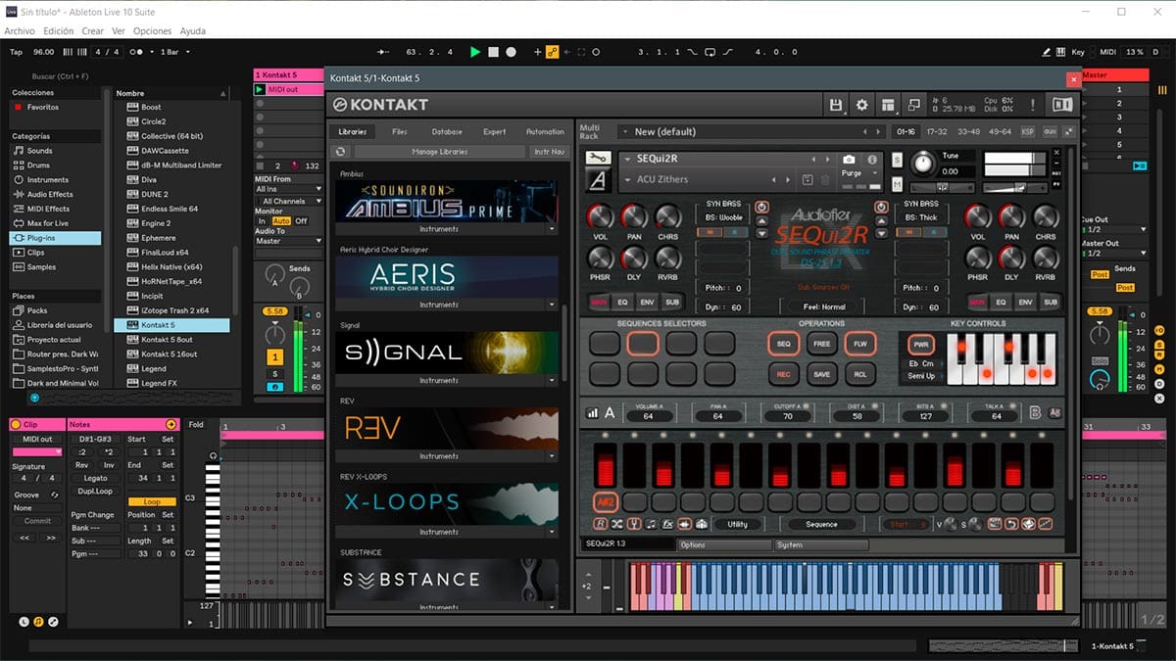Image resolution: width=1176 pixels, height=661 pixels.
Task: Toggle the FLW operation button
Action: (859, 345)
